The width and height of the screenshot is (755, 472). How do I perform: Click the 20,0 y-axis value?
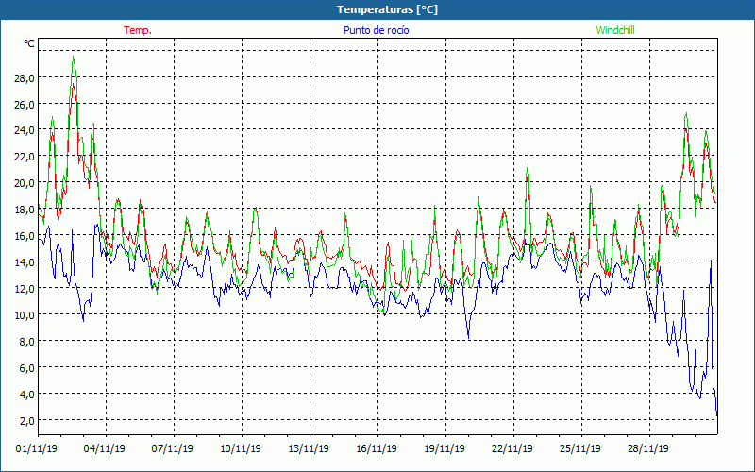click(x=25, y=183)
